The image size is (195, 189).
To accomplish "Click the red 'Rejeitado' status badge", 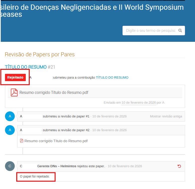I will [15, 78].
